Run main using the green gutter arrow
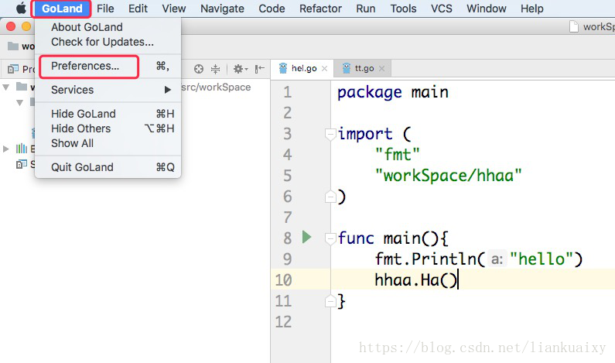 [x=306, y=237]
